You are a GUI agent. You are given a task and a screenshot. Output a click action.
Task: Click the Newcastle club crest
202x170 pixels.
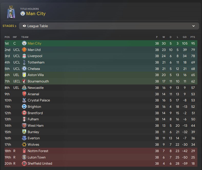[24, 88]
